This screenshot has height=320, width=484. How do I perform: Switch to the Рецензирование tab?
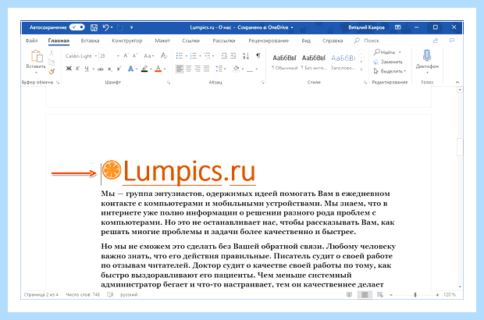269,41
